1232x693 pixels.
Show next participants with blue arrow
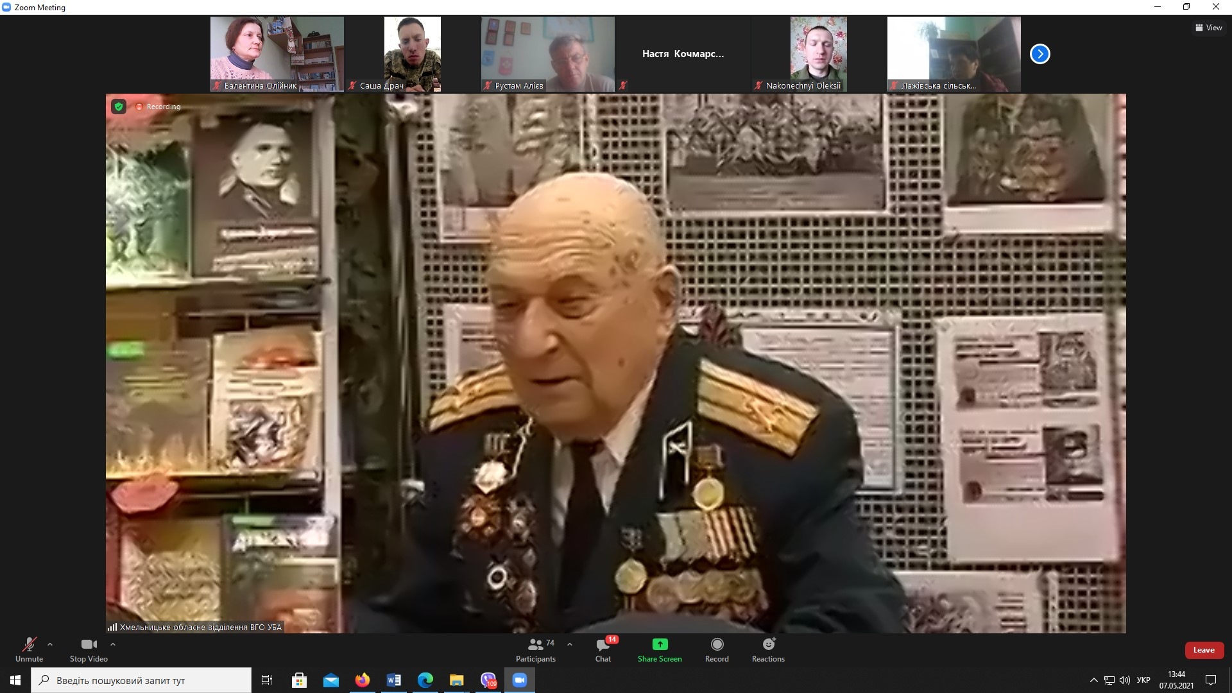[x=1039, y=54]
